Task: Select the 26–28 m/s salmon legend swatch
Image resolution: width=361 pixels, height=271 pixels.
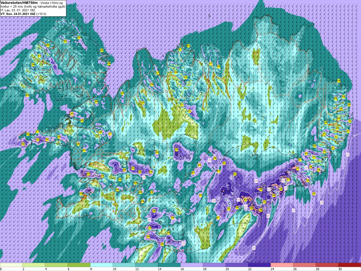Action: pyautogui.click(x=305, y=265)
